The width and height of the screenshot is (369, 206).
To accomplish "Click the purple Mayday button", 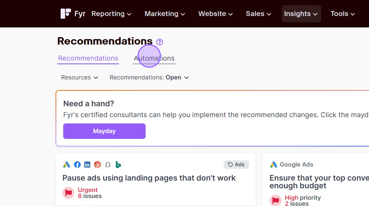I will click(104, 131).
